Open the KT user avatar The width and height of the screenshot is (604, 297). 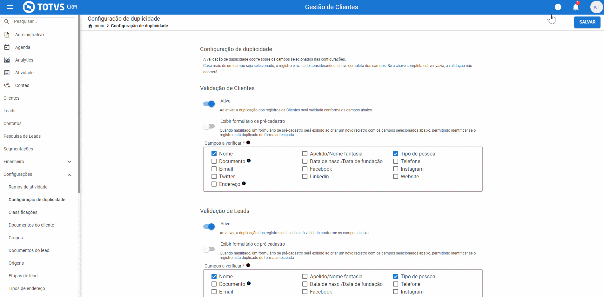coord(596,7)
